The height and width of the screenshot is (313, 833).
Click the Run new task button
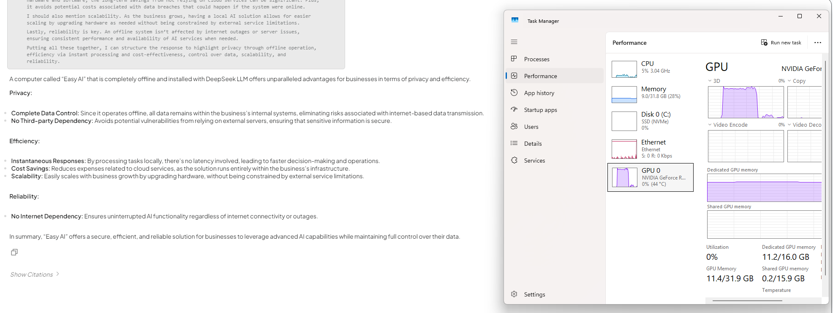click(x=781, y=43)
